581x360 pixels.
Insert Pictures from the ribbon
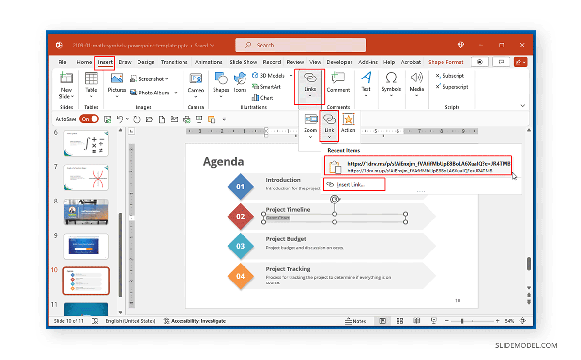click(x=117, y=85)
